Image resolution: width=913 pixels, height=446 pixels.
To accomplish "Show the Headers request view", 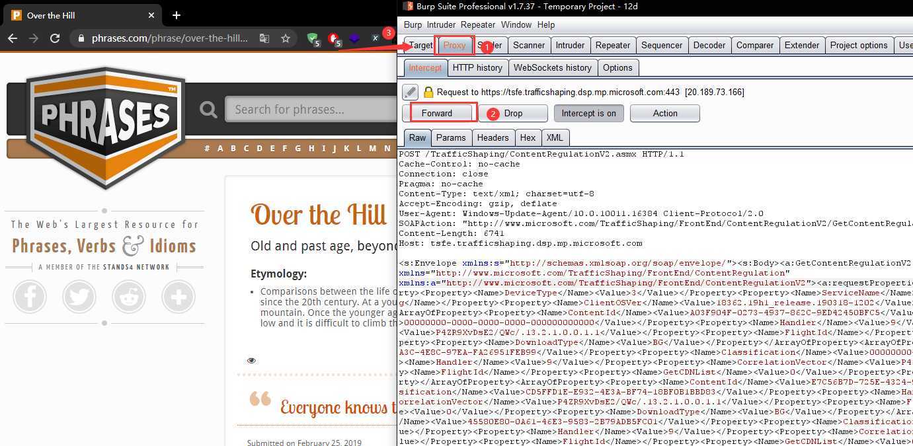I will (493, 137).
